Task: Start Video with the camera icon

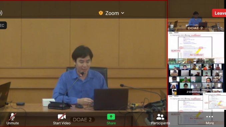Action: (x=62, y=119)
